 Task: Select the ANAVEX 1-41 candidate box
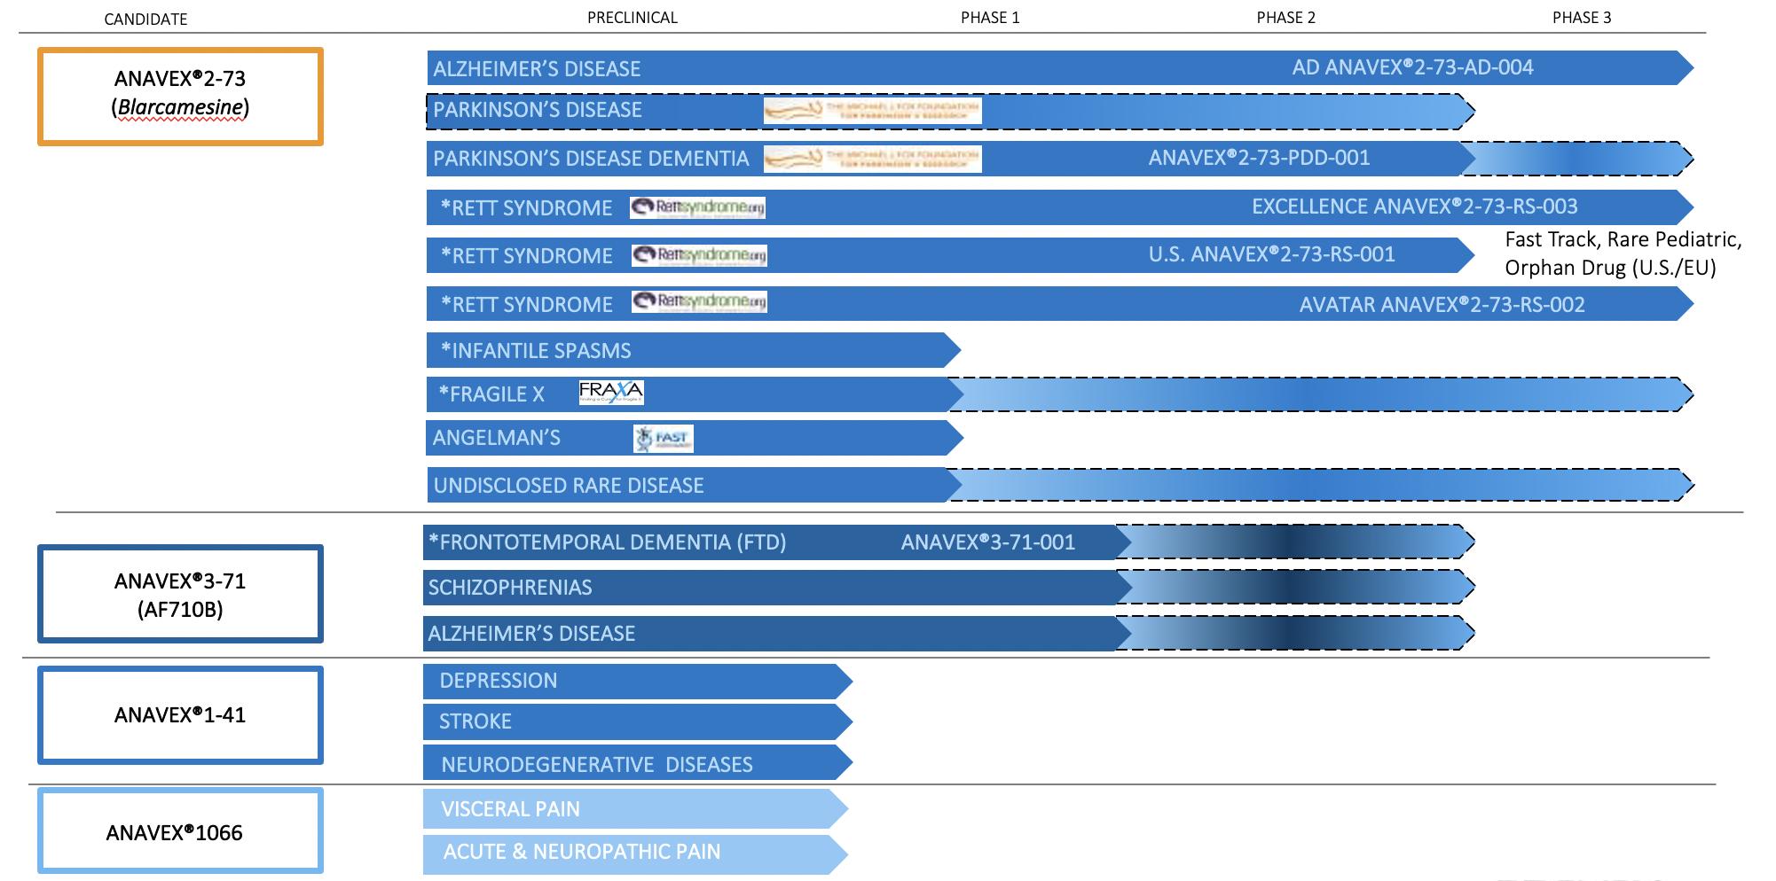pos(180,714)
